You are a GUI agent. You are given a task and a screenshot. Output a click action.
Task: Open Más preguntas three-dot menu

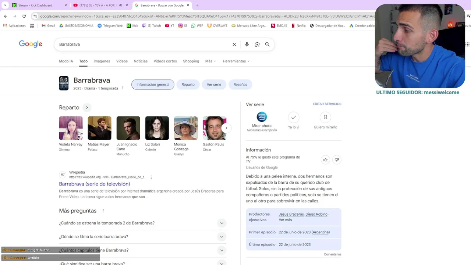point(103,211)
